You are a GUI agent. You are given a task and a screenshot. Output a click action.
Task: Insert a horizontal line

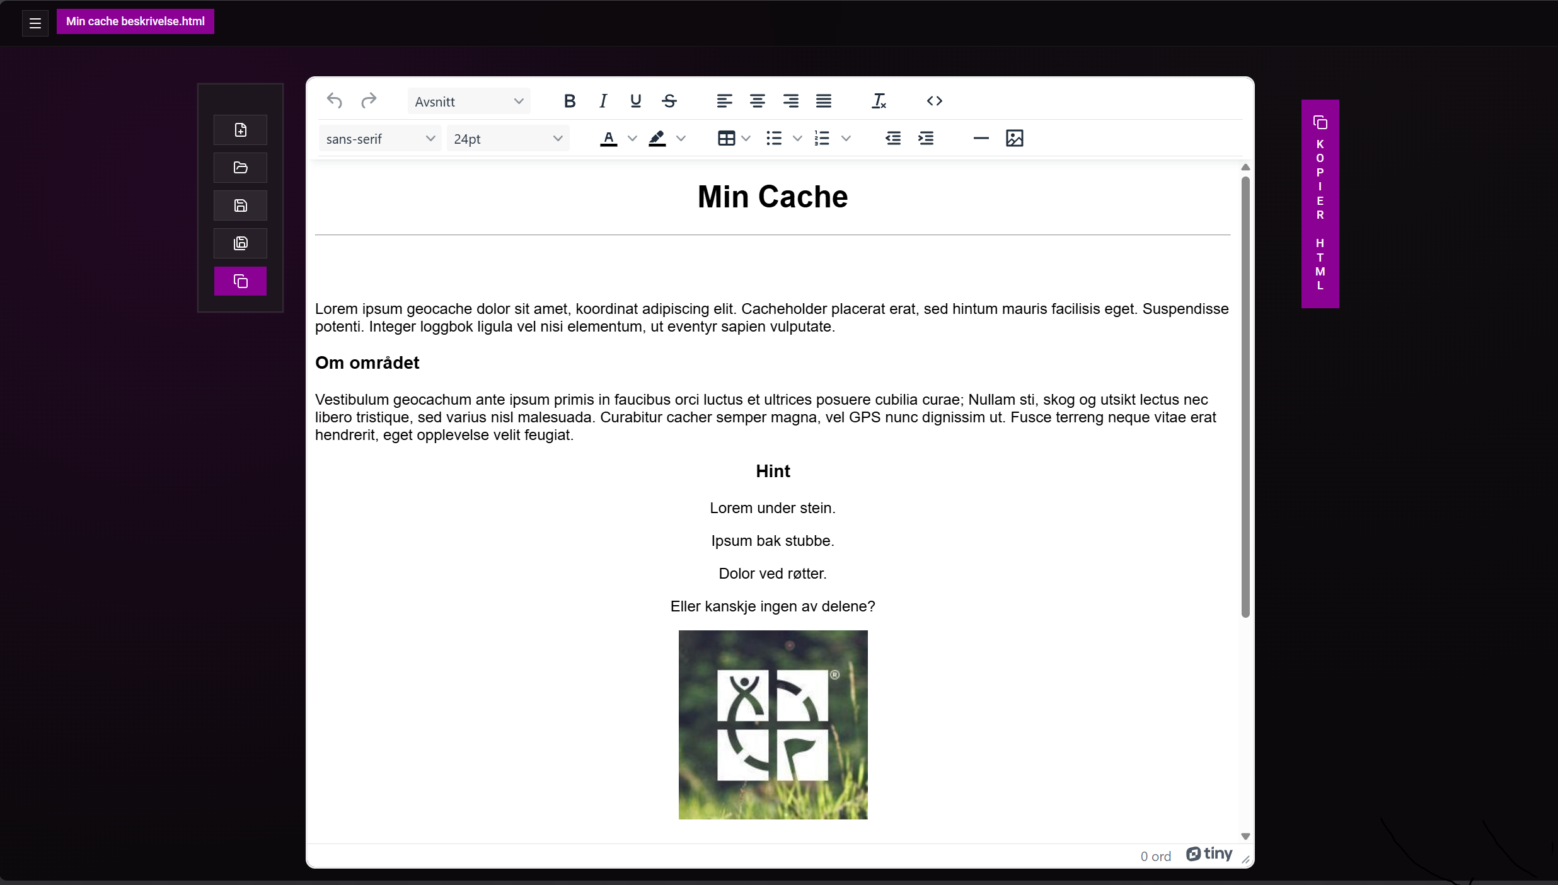click(981, 139)
